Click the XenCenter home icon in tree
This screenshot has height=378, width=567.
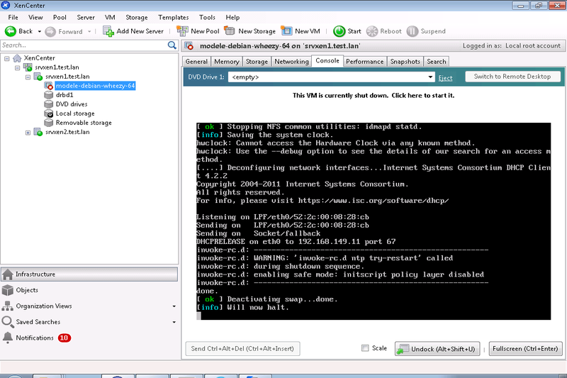tap(17, 58)
